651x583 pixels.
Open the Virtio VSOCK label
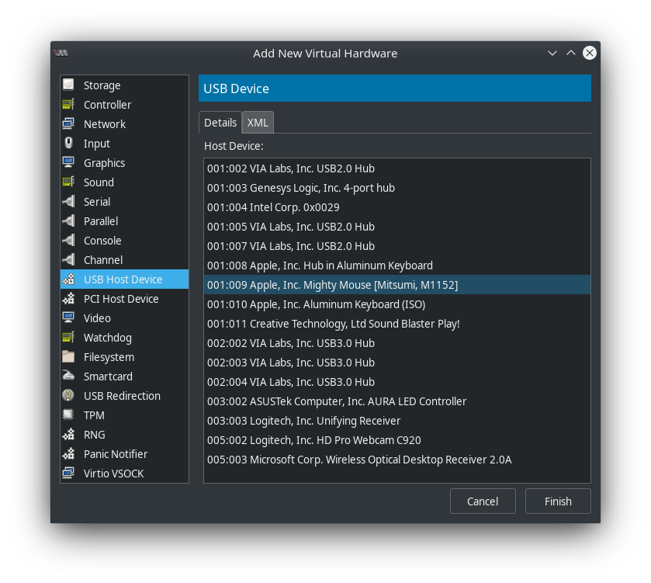pos(114,474)
